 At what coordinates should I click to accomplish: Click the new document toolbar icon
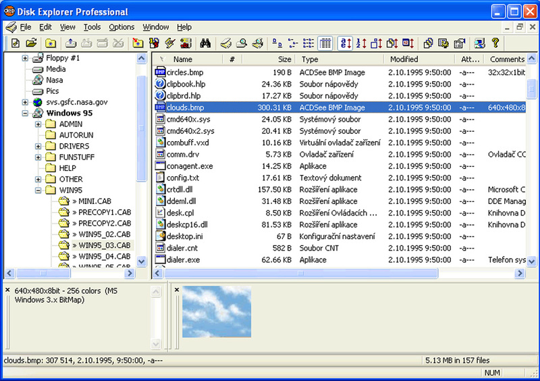(x=16, y=43)
